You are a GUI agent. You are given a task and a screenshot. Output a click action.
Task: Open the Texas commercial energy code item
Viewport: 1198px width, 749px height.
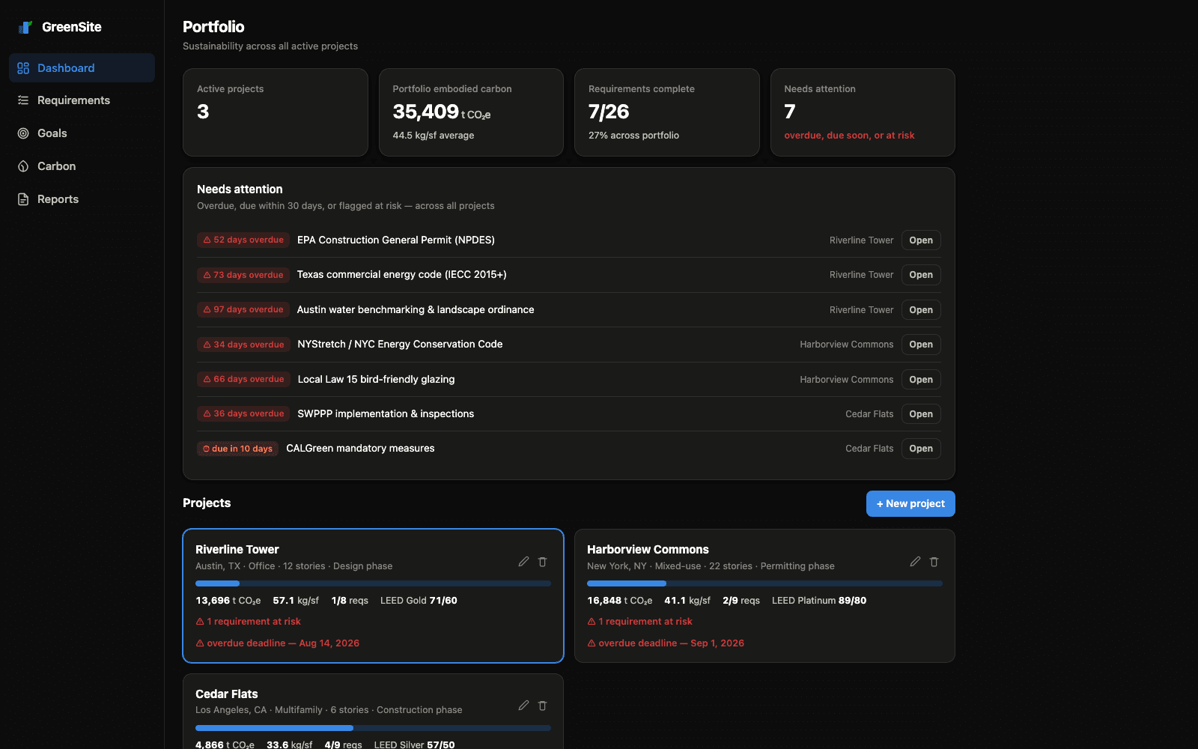pyautogui.click(x=921, y=275)
